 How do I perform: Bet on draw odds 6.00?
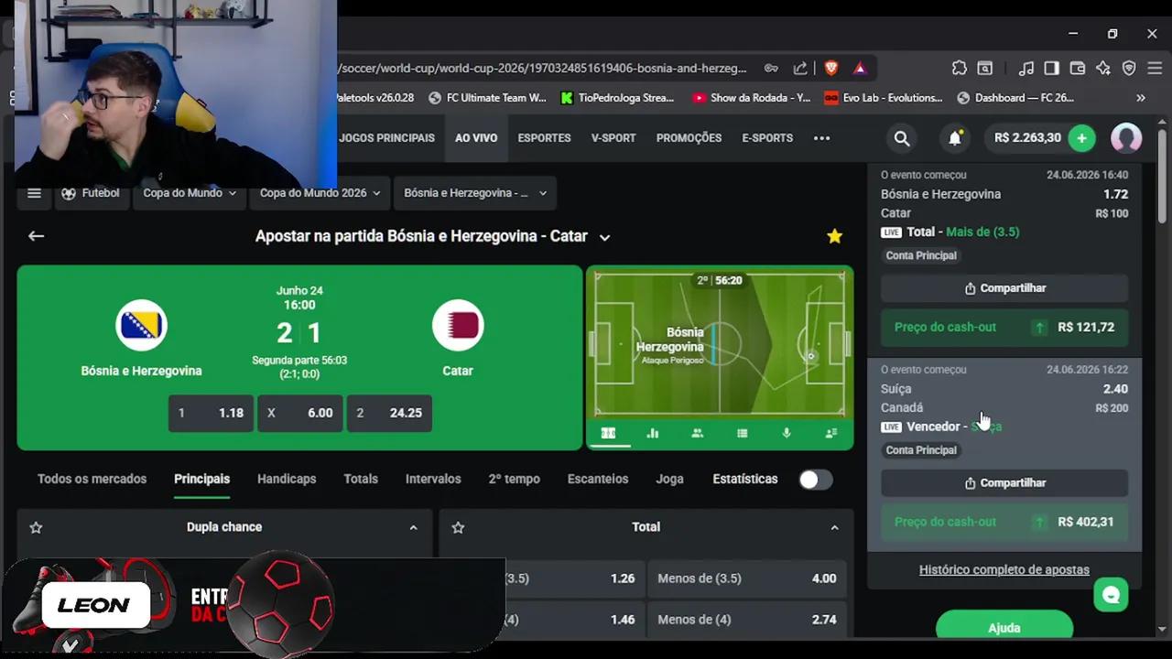tap(299, 413)
